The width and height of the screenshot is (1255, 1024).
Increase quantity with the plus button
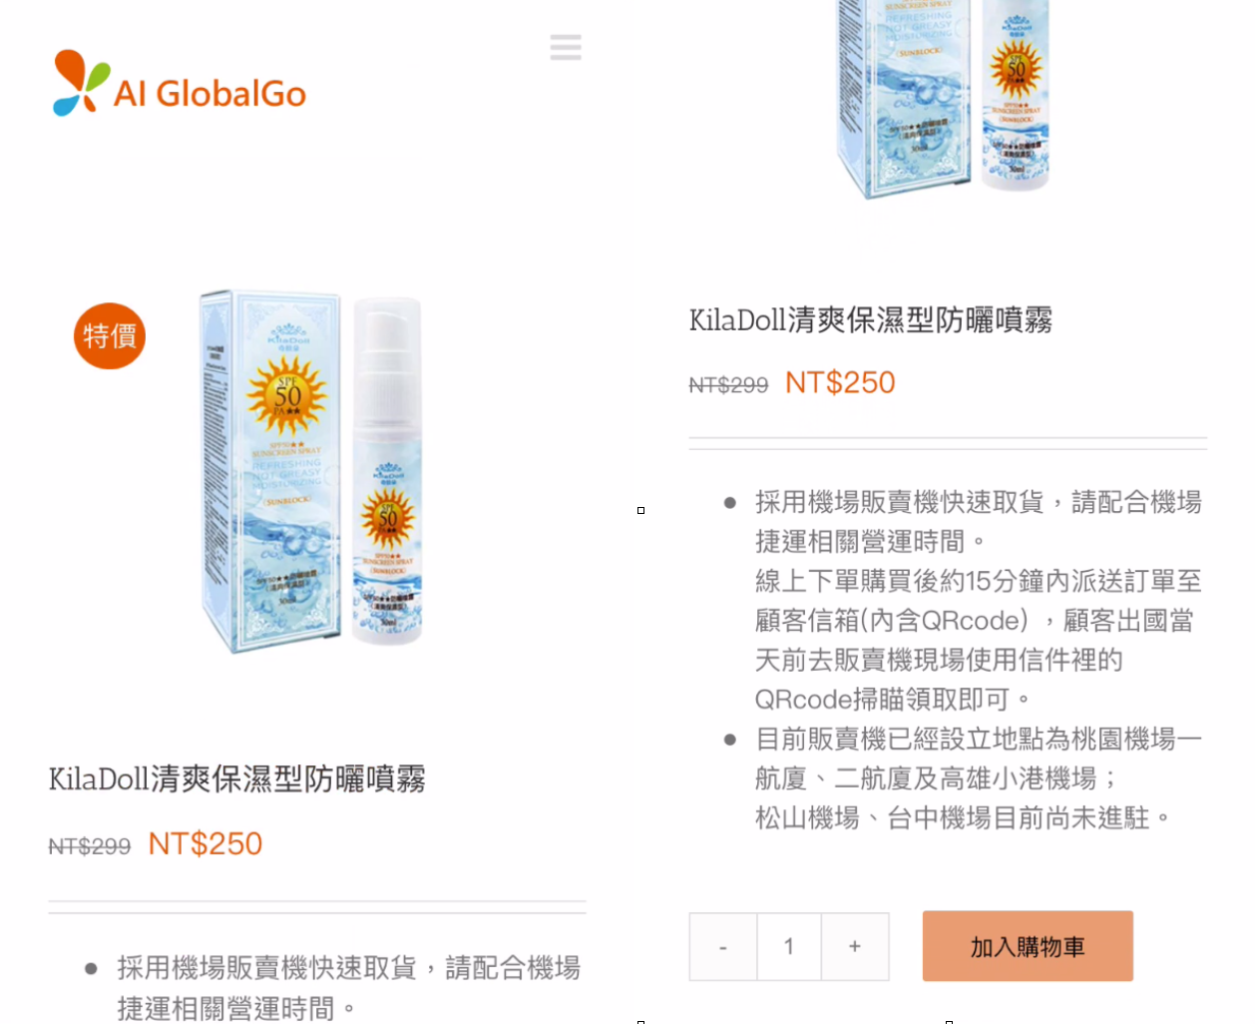click(x=855, y=946)
